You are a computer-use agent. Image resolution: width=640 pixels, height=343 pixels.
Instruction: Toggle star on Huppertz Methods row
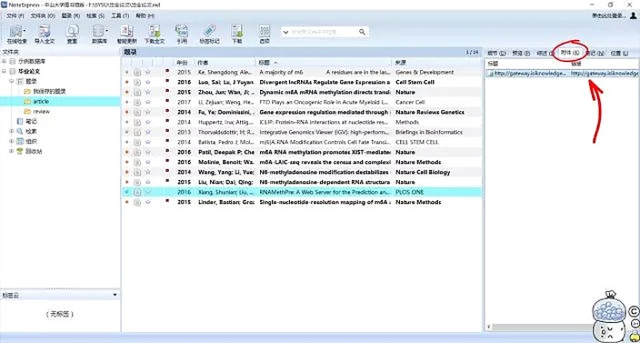click(x=148, y=122)
